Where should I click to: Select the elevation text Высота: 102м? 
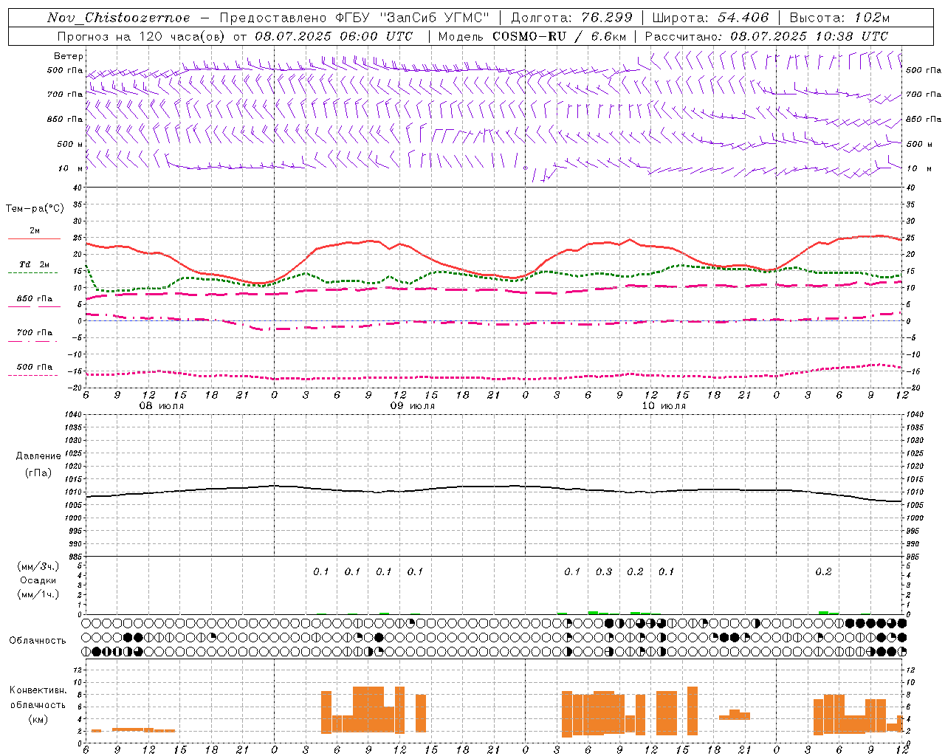coord(839,18)
